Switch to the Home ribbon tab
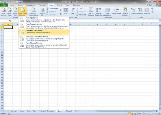The height and width of the screenshot is (115, 161). [x=12, y=5]
